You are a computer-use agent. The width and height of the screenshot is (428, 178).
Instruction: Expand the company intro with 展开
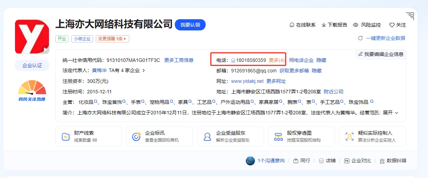coord(391,113)
